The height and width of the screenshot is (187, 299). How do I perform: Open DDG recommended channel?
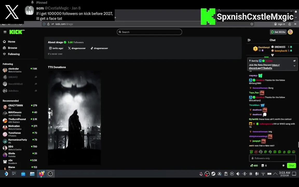point(20,148)
